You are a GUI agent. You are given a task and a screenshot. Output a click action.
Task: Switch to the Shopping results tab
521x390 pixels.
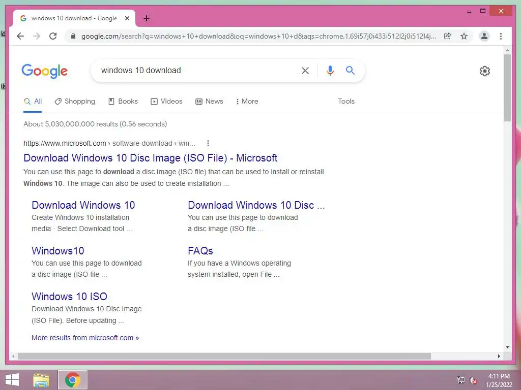75,102
